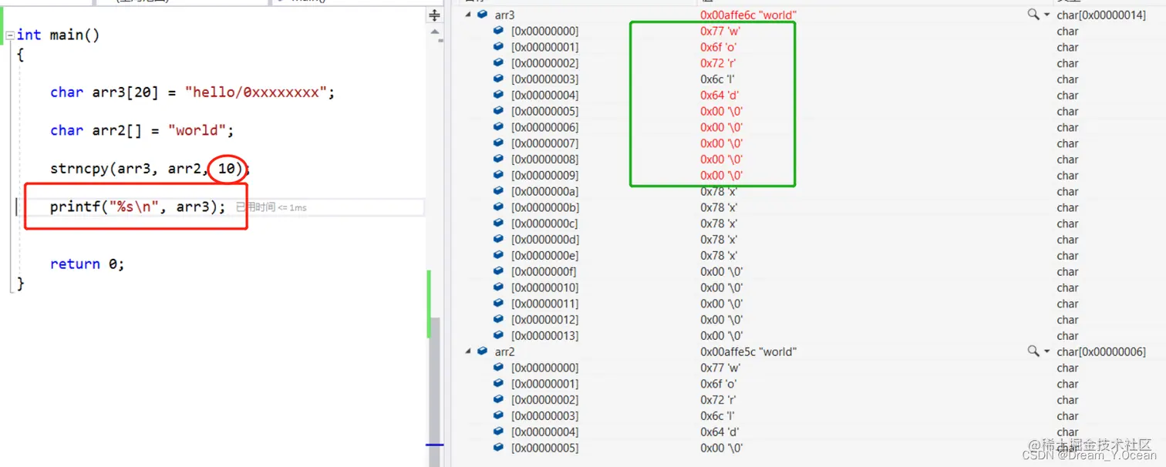Click arr3 [0x00000013] value 0x00 '\0'
The image size is (1166, 467).
click(x=722, y=336)
